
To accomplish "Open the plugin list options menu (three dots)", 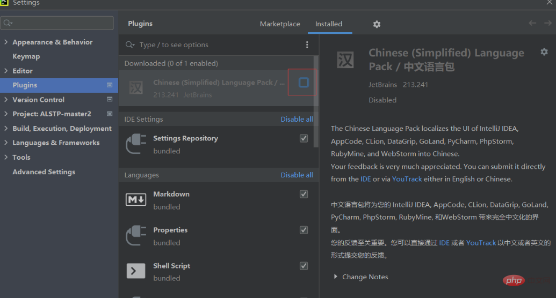I will (307, 45).
